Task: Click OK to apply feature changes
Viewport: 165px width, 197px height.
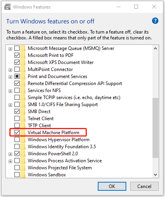Action: 112,186
